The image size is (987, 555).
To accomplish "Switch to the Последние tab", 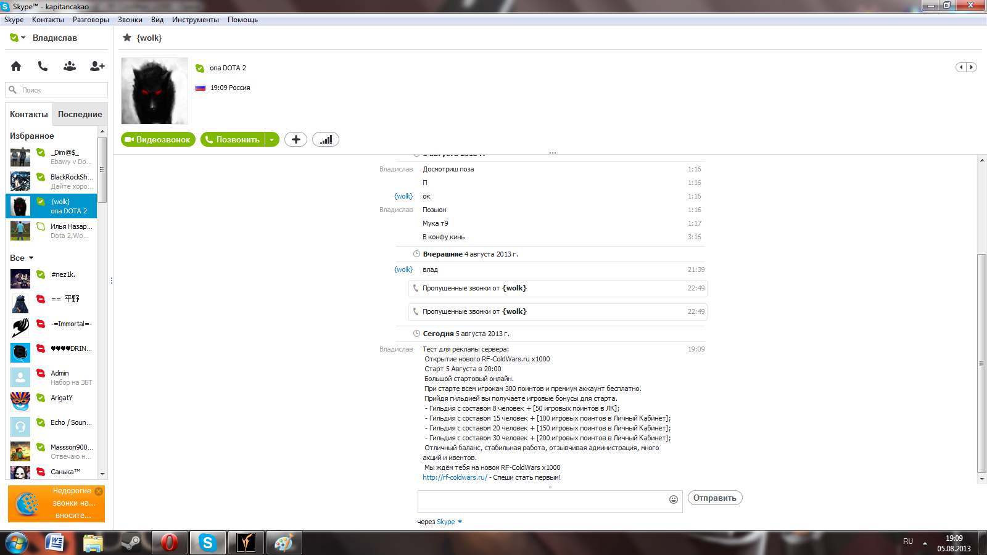I will 80,114.
